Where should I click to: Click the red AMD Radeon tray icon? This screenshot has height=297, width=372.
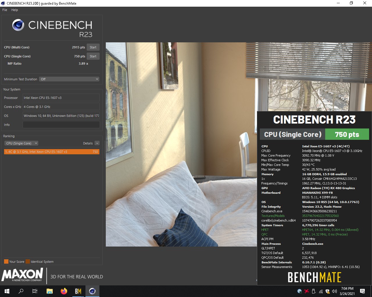tap(307, 291)
